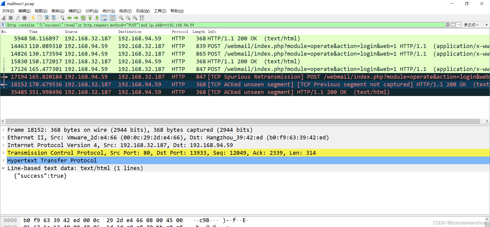The width and height of the screenshot is (490, 227).
Task: Click resize columns to fit icon
Action: coord(142,18)
